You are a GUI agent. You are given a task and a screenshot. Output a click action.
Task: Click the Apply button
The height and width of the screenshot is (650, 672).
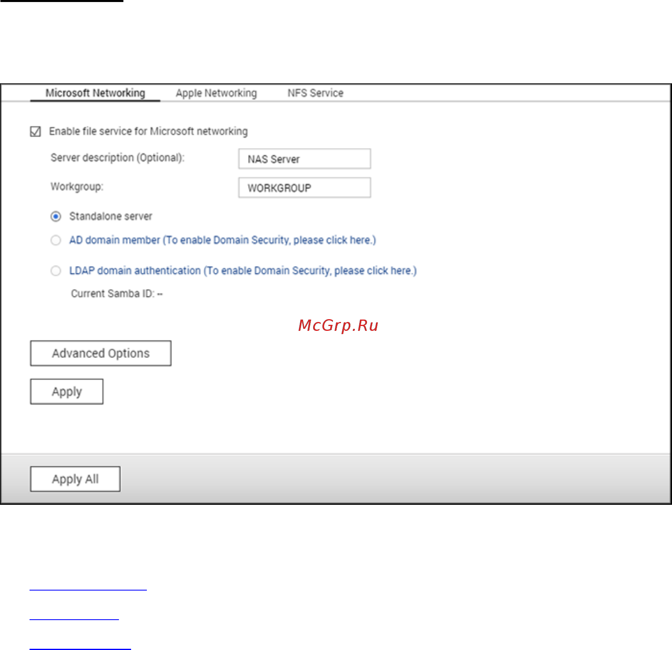click(x=67, y=392)
